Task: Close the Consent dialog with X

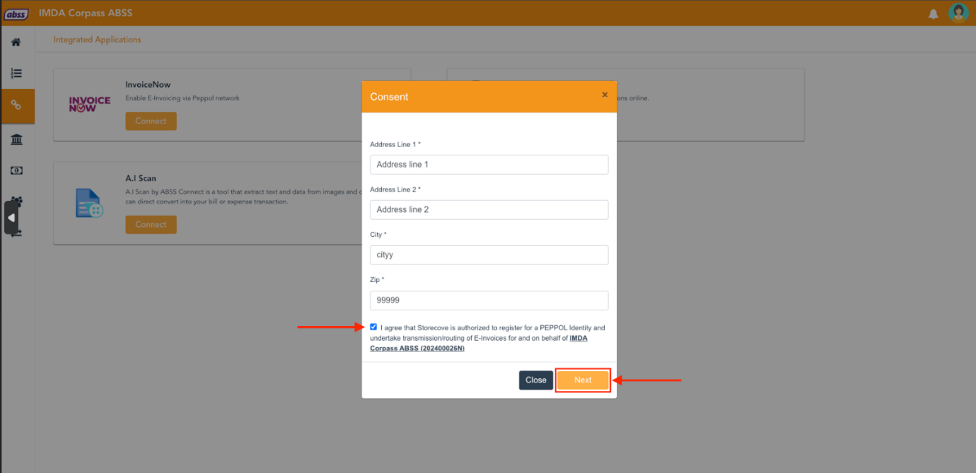Action: click(x=605, y=95)
